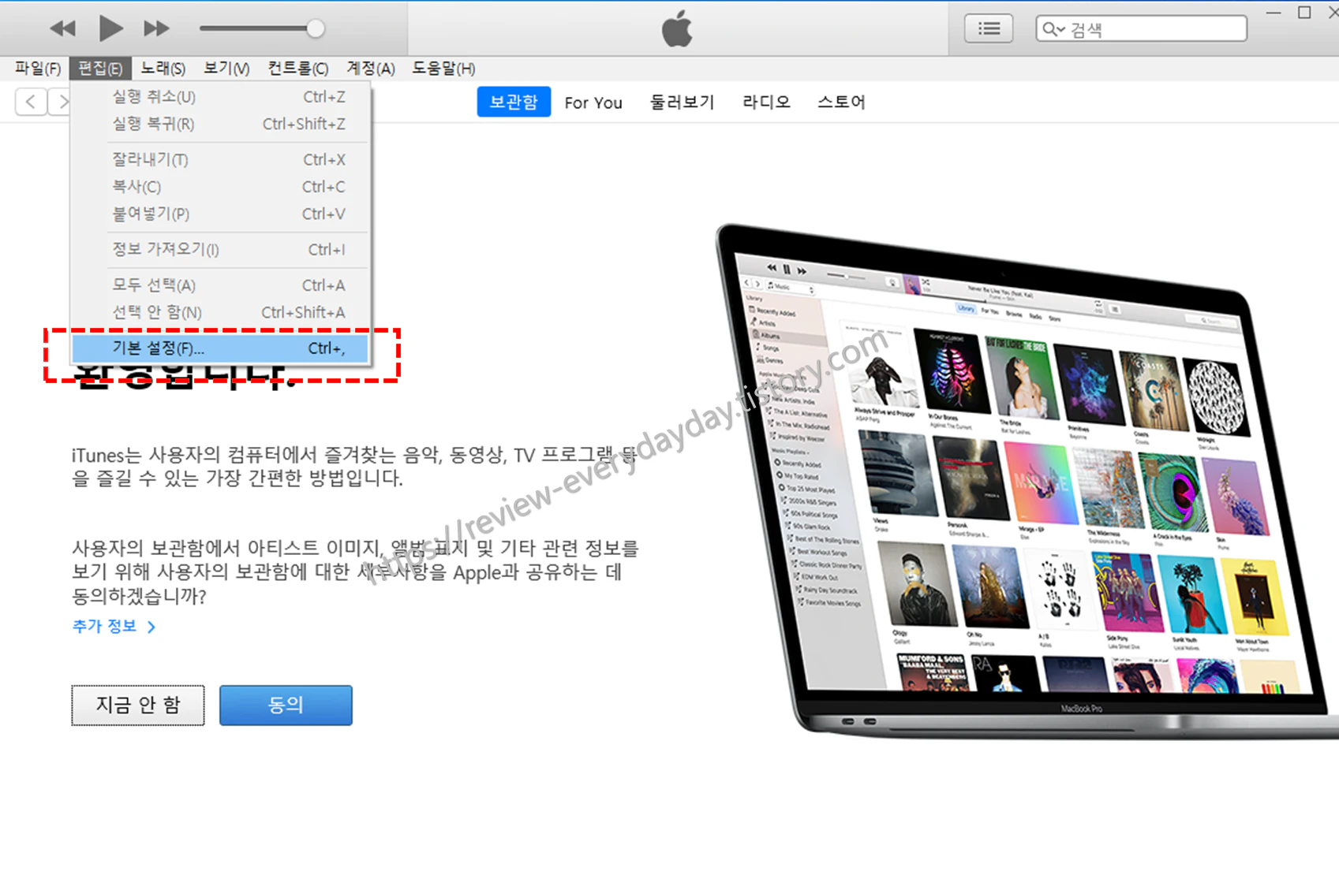Screen dimensions: 1339x886
Task: Choose 정보 가져오기(I) menu entry
Action: pos(220,249)
